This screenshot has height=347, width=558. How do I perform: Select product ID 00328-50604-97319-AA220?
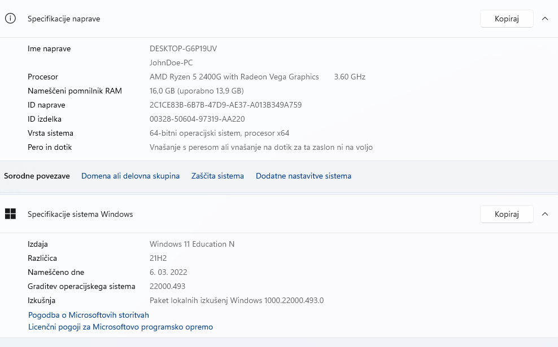(x=197, y=119)
